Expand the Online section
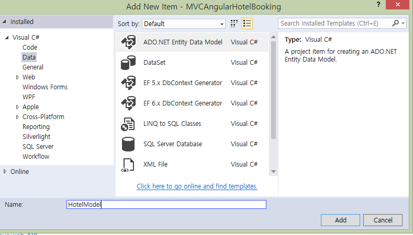 [5, 172]
